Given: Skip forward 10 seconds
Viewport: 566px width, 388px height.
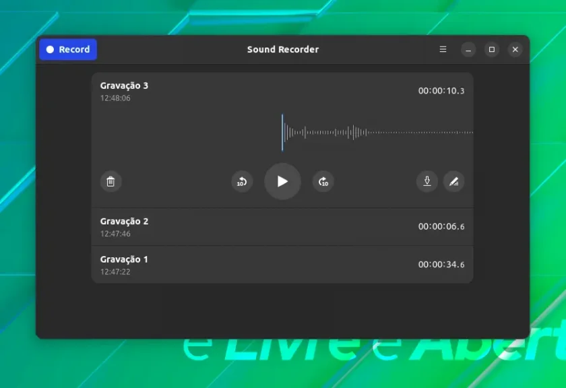Looking at the screenshot, I should pyautogui.click(x=323, y=182).
